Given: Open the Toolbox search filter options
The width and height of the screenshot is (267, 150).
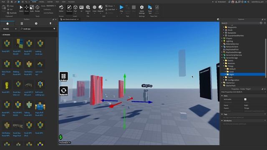Looking at the screenshot, I should [54, 29].
